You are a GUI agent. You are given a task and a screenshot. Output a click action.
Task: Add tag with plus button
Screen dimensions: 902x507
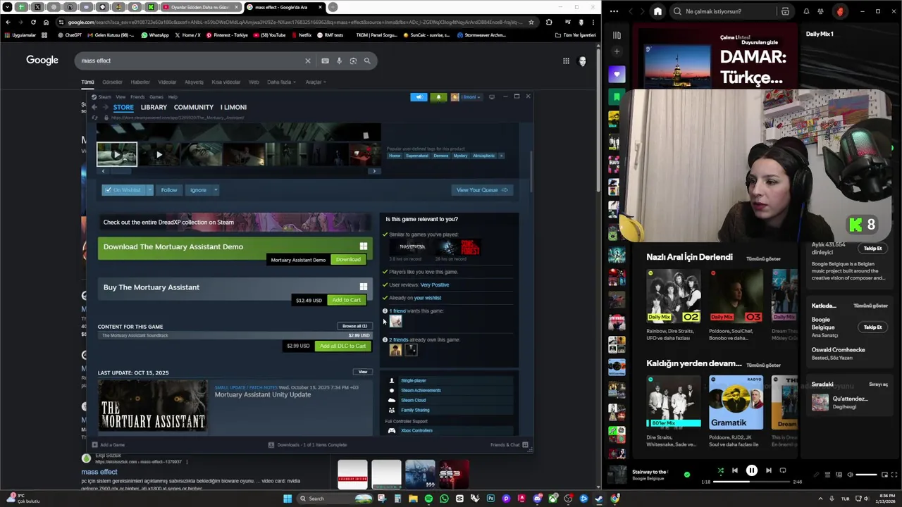(x=502, y=156)
